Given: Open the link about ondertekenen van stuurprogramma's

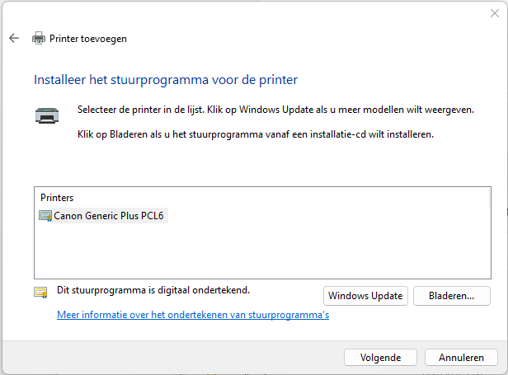Looking at the screenshot, I should 193,315.
